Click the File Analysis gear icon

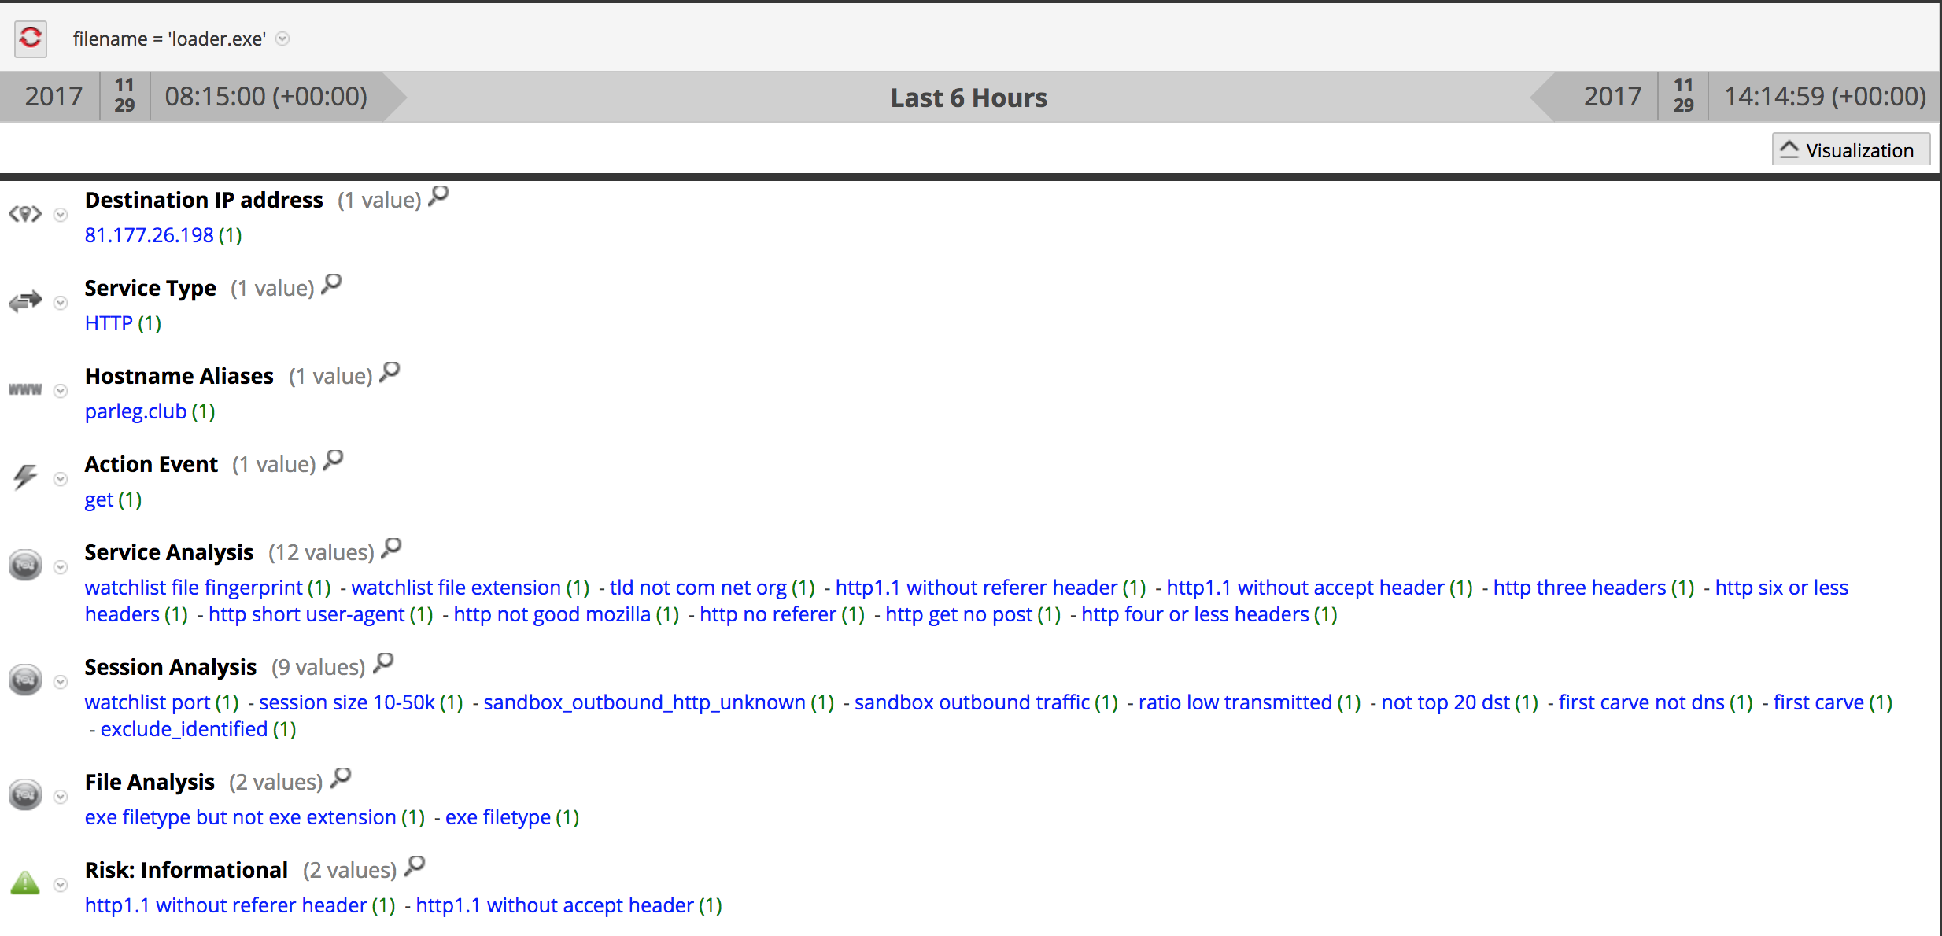tap(25, 795)
